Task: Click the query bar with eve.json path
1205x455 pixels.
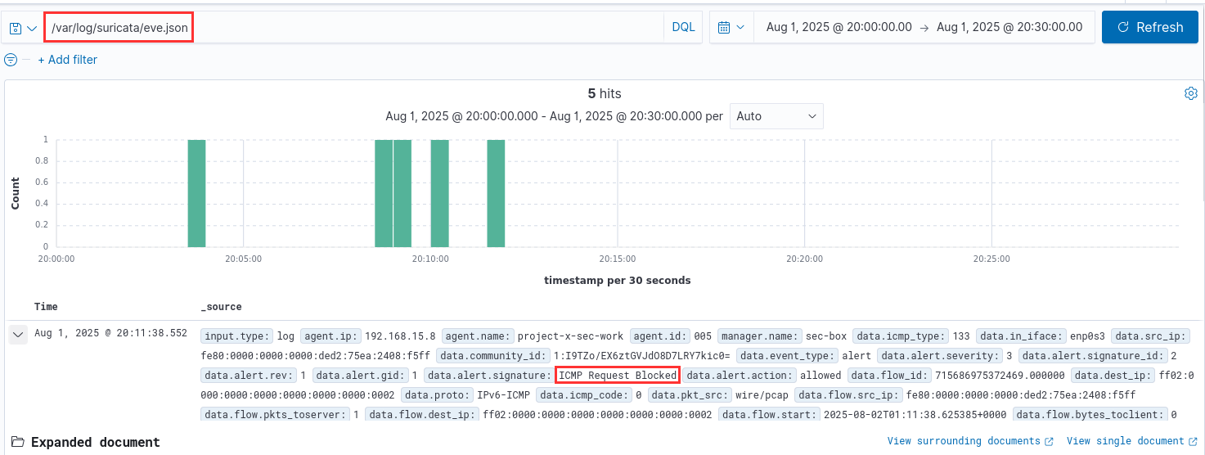Action: (425, 27)
